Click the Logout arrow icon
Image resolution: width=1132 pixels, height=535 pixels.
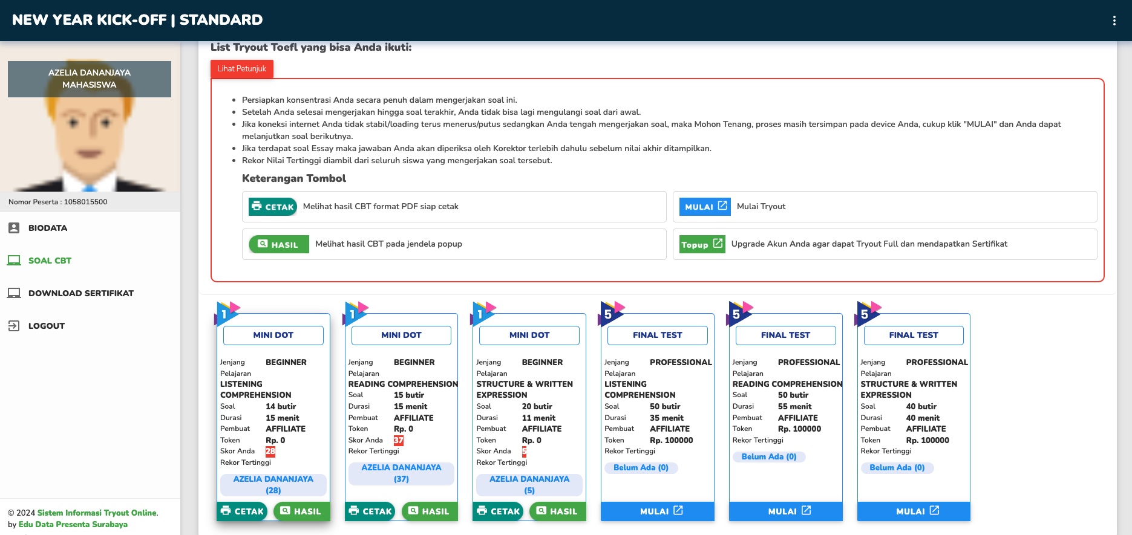click(14, 326)
